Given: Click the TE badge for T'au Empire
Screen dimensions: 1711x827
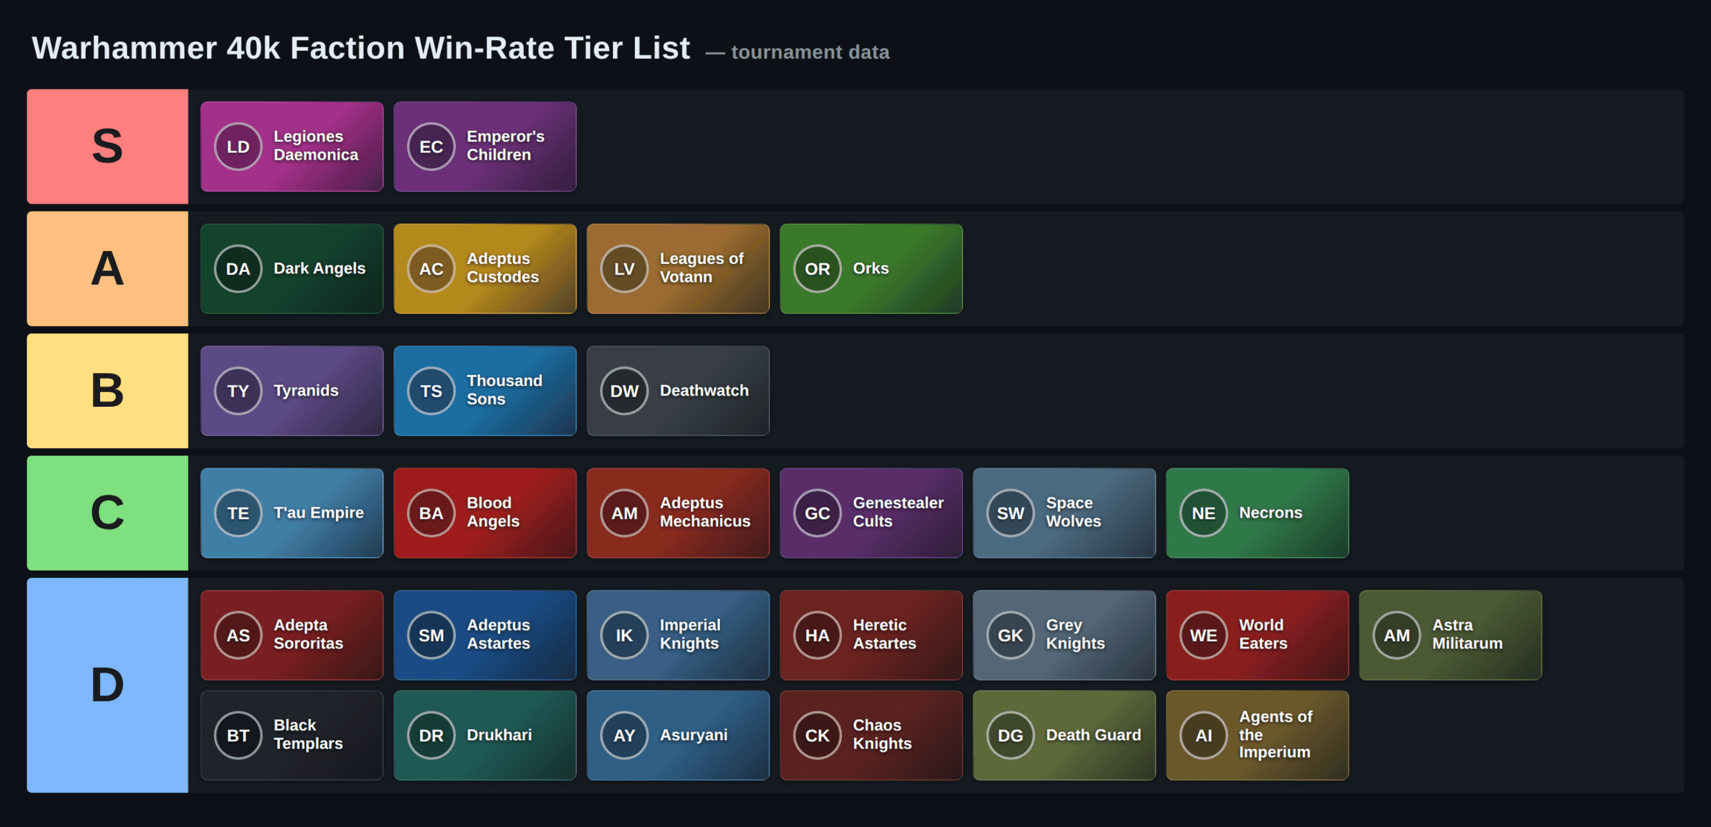Looking at the screenshot, I should 238,513.
